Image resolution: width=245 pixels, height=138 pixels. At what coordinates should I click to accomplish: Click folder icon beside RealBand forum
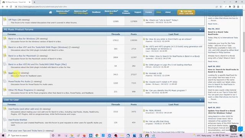click(x=5, y=72)
